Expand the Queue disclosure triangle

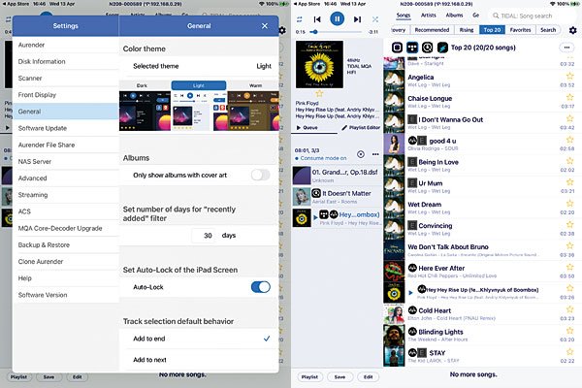pos(299,128)
